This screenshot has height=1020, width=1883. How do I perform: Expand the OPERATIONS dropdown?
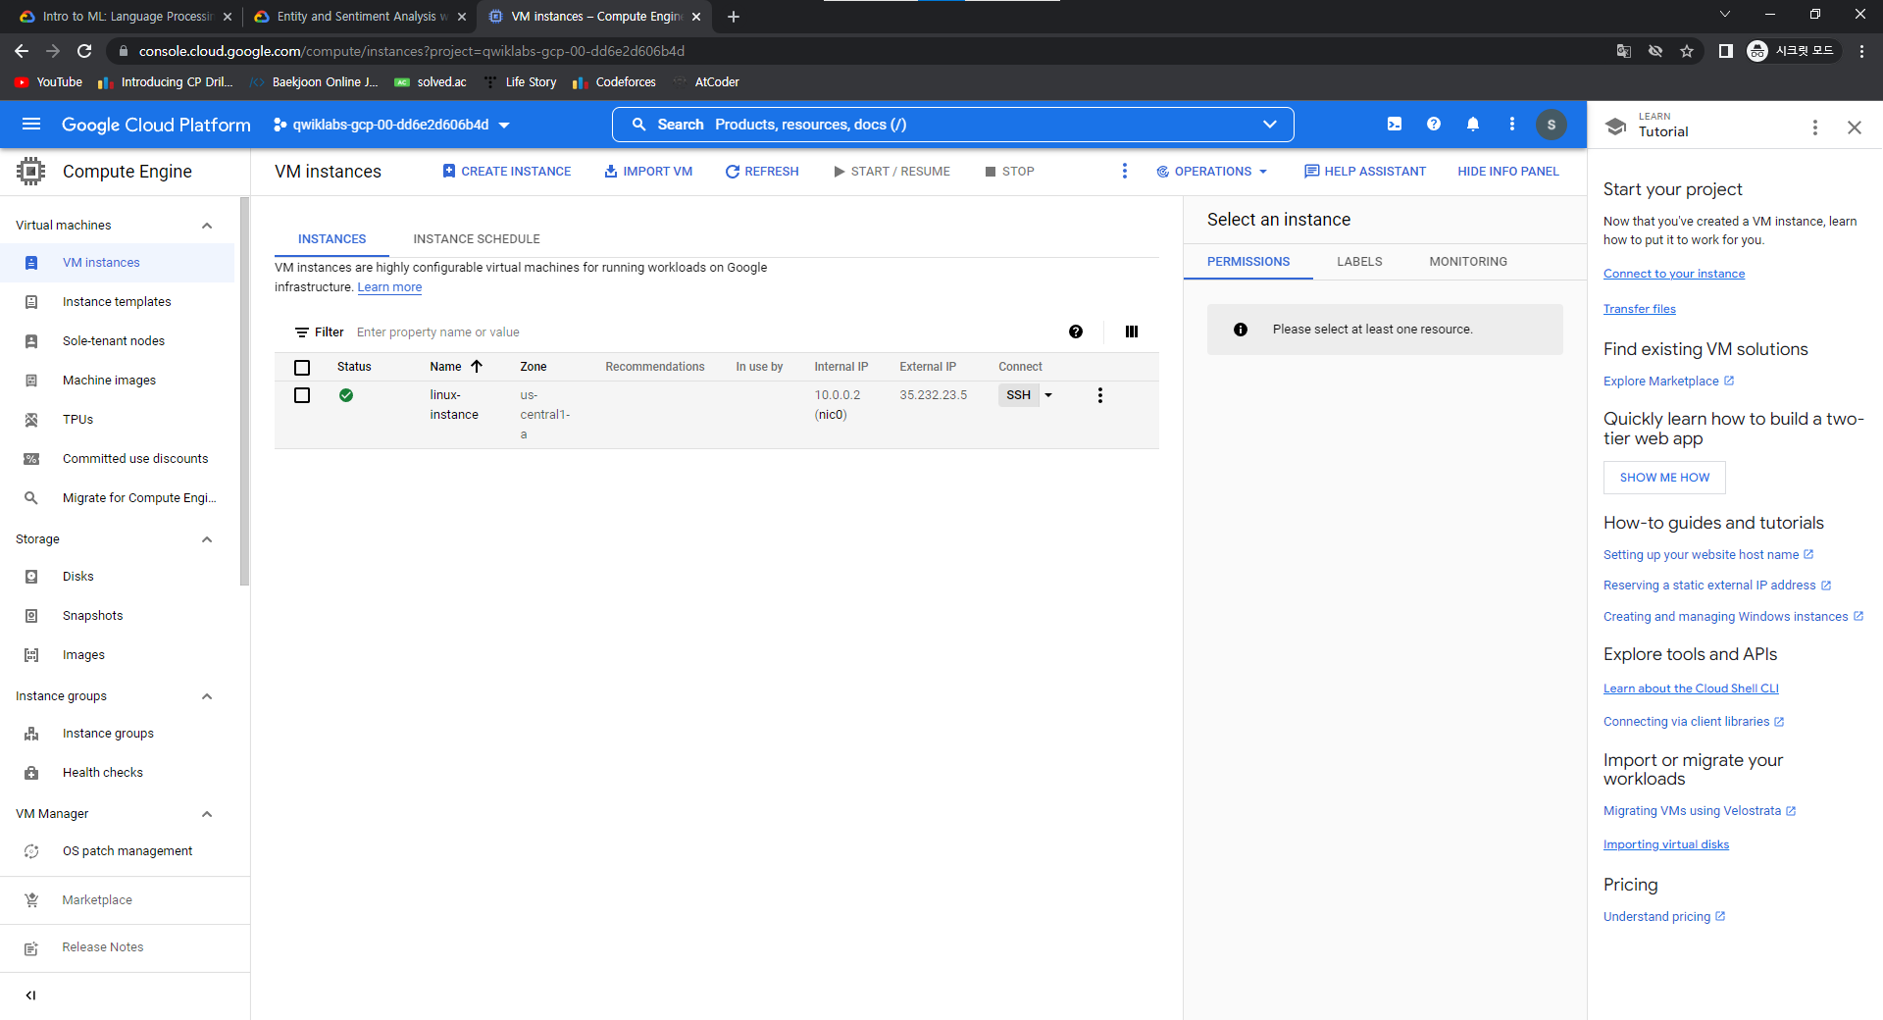click(1212, 171)
